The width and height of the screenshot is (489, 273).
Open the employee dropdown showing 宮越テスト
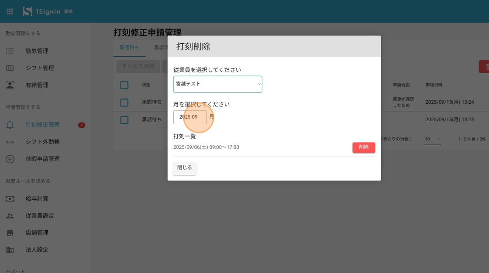[x=218, y=84]
